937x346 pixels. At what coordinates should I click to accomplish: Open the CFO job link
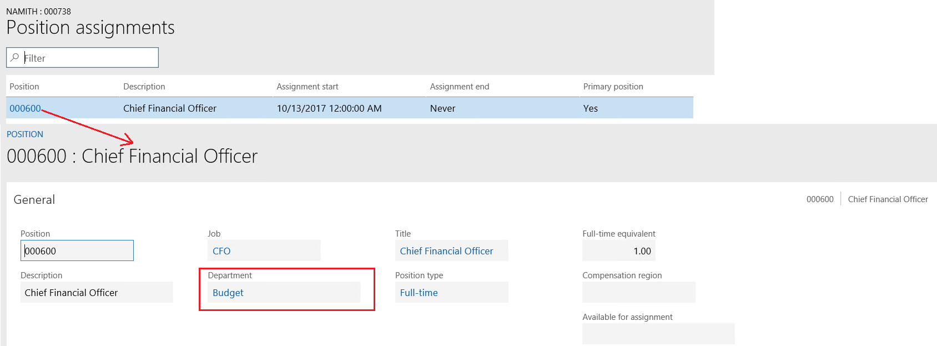[x=221, y=251]
